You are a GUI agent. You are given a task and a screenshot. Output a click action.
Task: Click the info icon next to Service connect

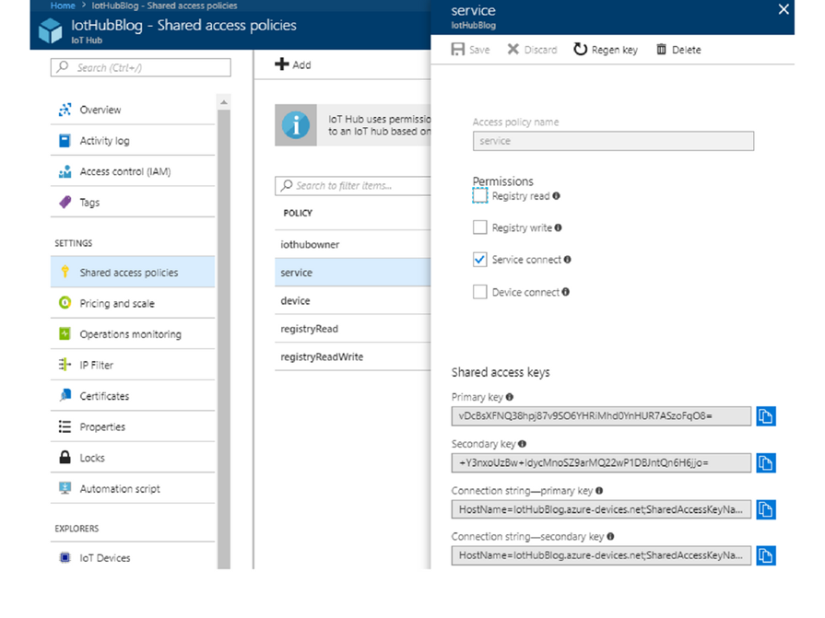click(567, 260)
